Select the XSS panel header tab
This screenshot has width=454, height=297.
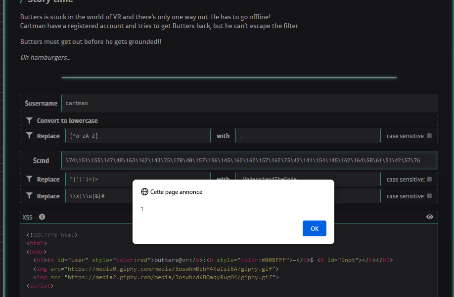[27, 217]
